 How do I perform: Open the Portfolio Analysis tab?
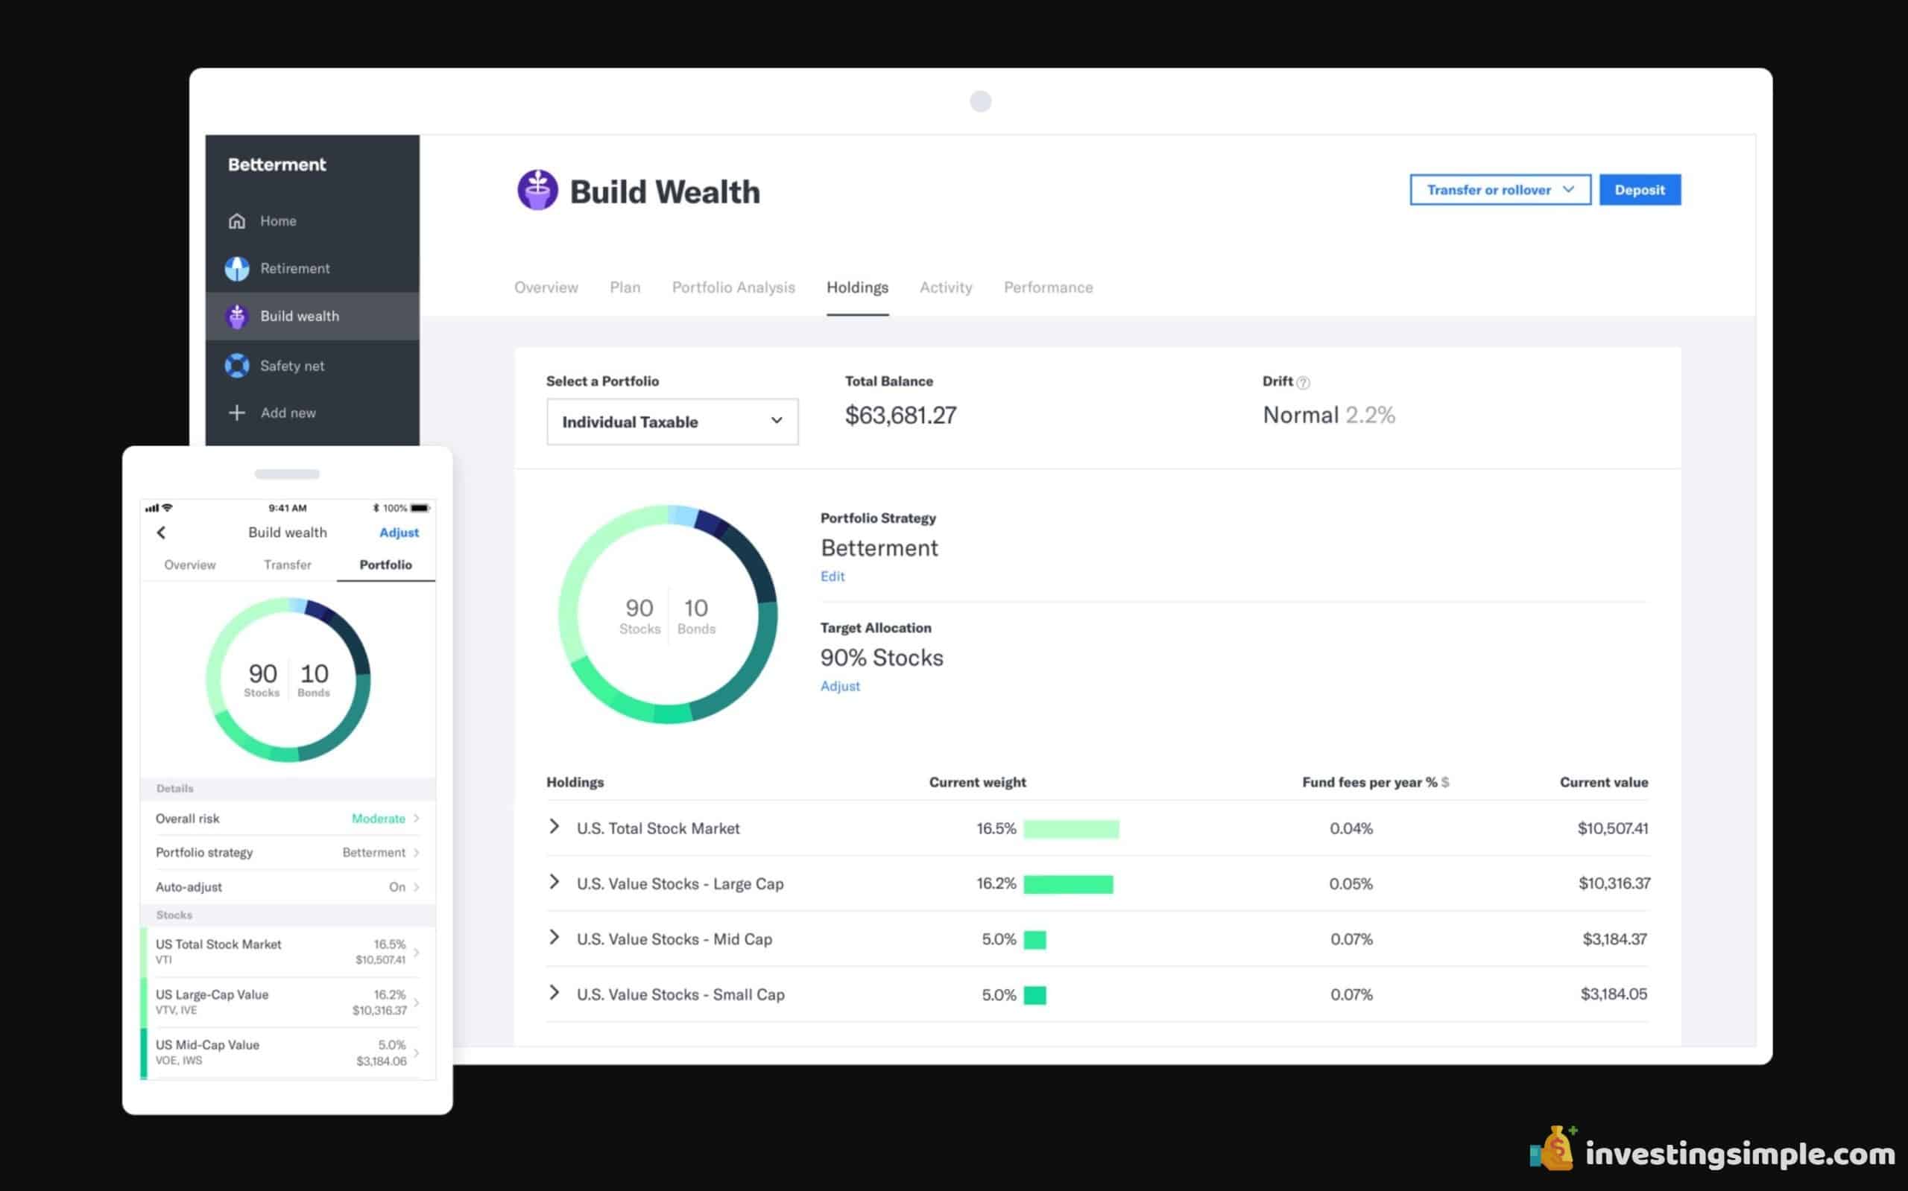point(733,288)
